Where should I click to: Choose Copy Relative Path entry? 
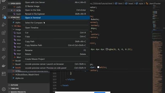click(x=55, y=45)
